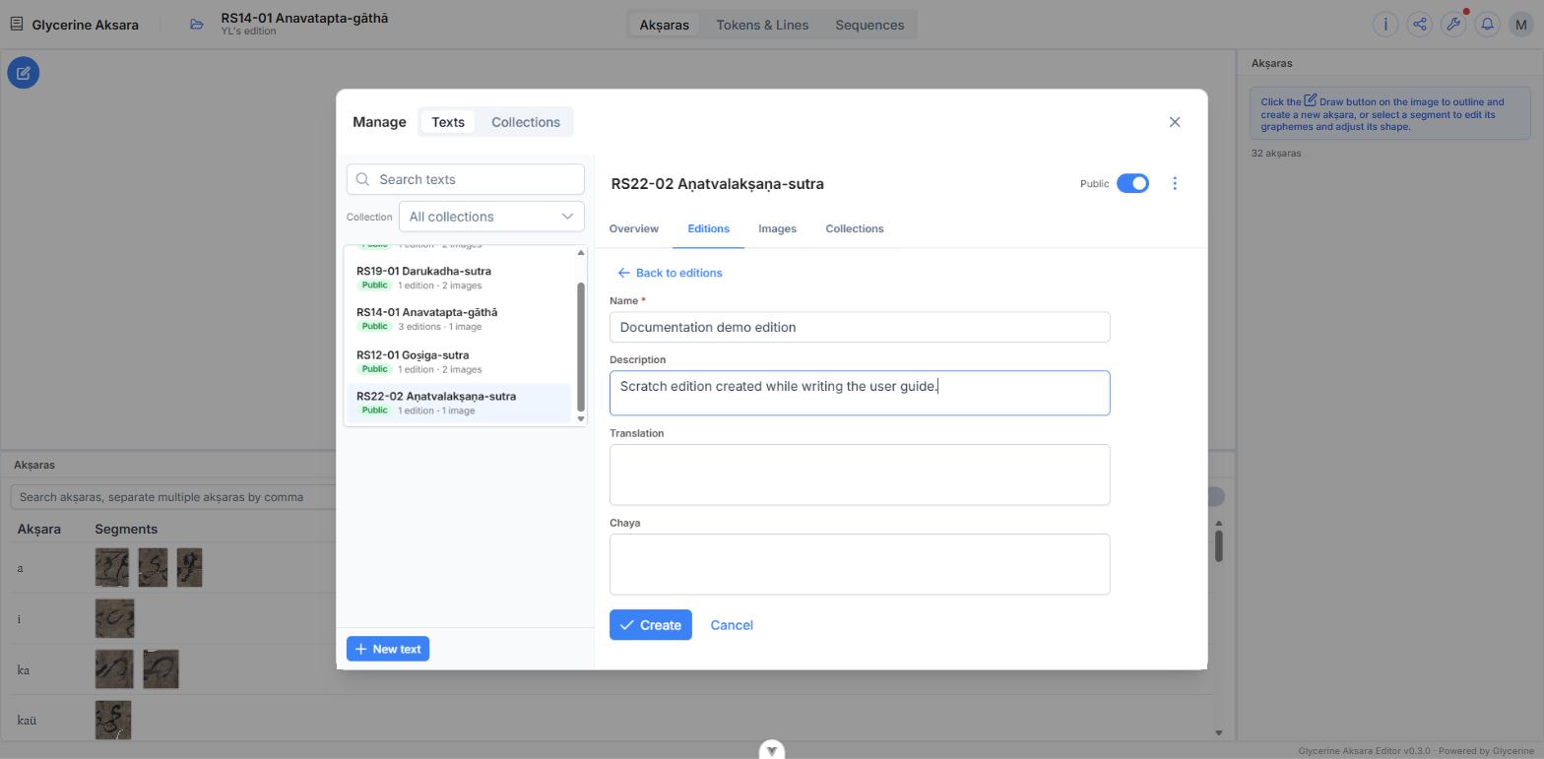Click the Create button
This screenshot has height=759, width=1544.
click(651, 625)
